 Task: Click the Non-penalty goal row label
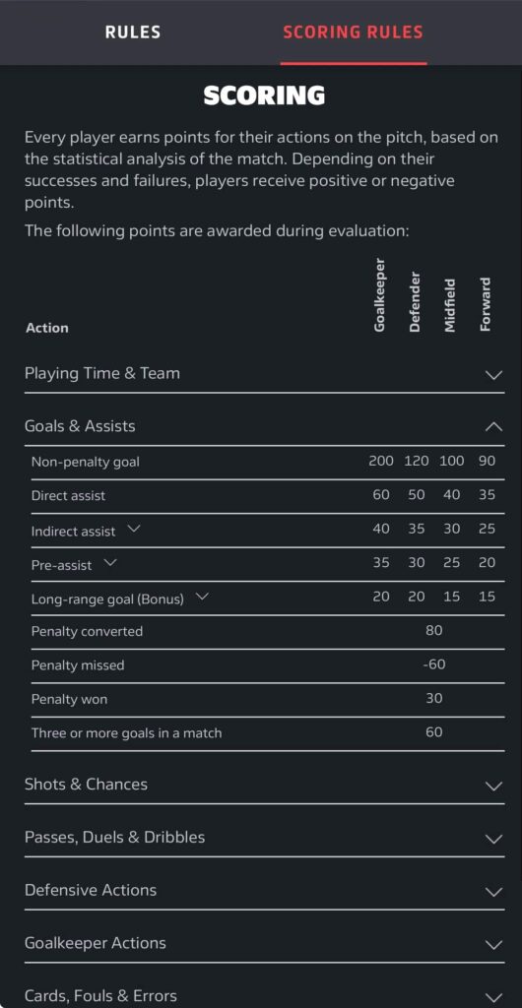[x=86, y=462]
